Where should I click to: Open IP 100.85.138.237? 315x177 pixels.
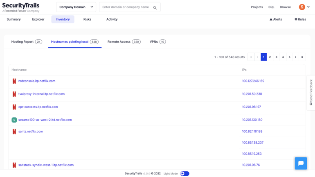point(253,143)
